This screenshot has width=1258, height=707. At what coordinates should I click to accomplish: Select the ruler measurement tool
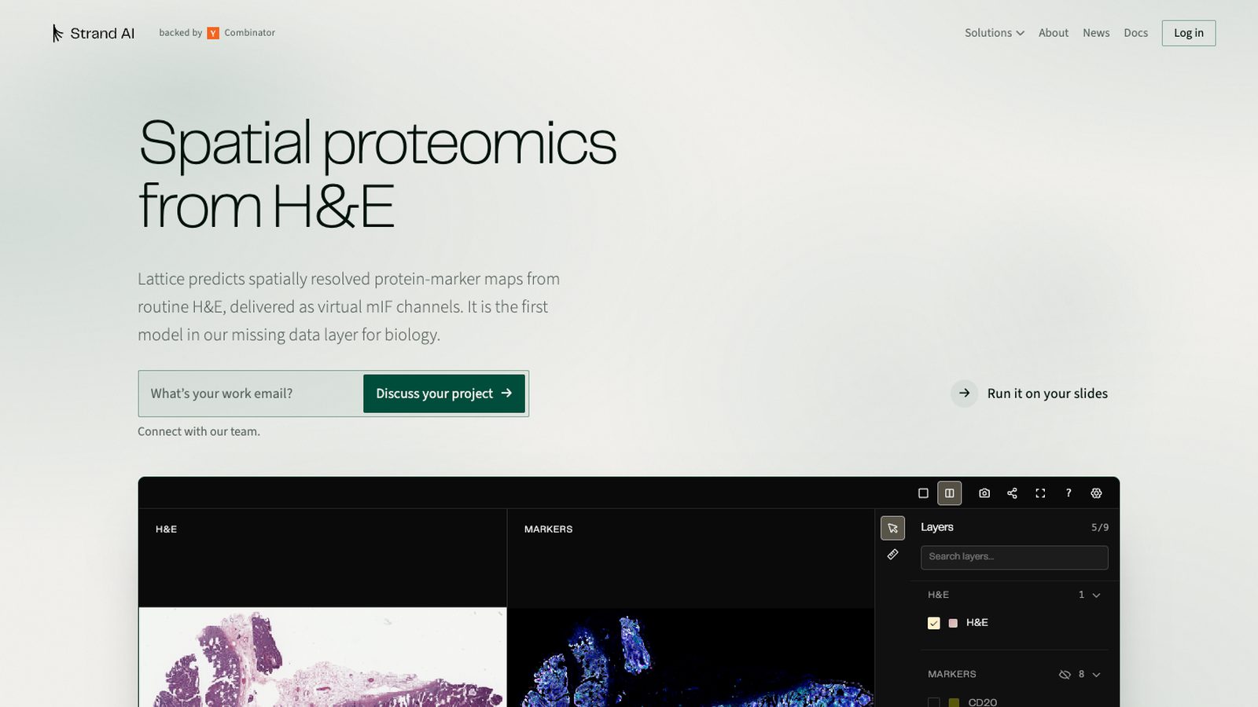tap(892, 555)
